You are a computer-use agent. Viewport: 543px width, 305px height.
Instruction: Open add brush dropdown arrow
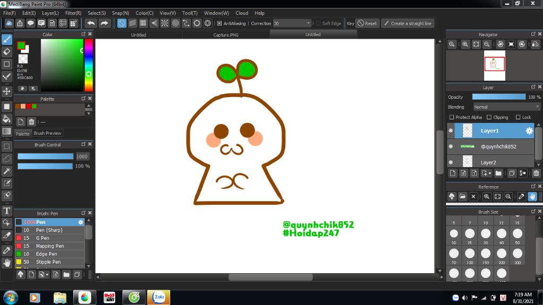[x=47, y=275]
